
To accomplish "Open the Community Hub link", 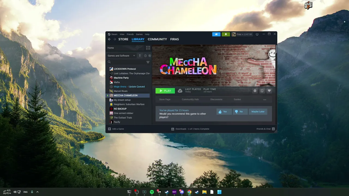I will tap(190, 100).
